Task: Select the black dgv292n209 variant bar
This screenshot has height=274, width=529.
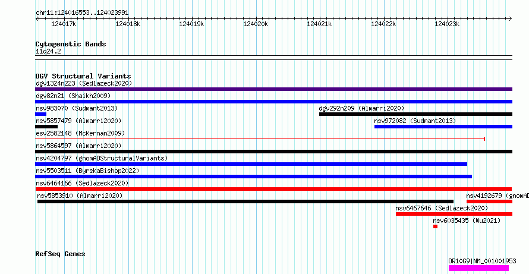Action: (415, 114)
